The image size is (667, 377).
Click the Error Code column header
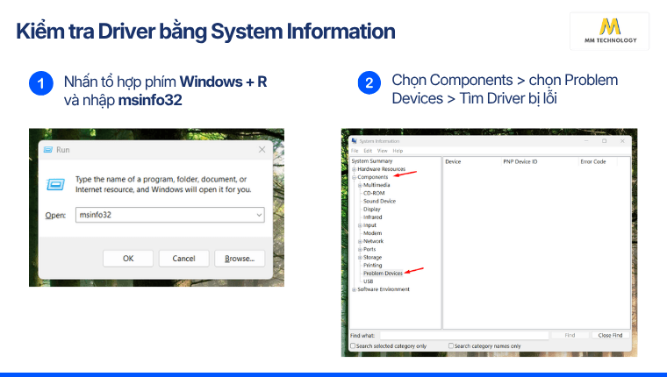598,161
